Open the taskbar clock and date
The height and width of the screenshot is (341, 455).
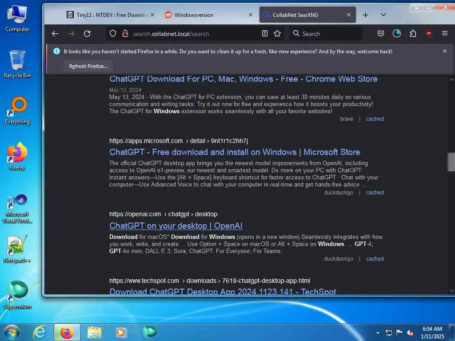click(432, 333)
